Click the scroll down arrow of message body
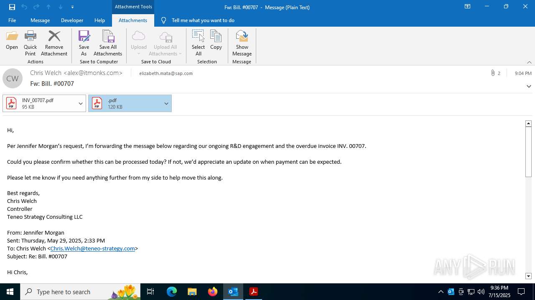 click(528, 276)
